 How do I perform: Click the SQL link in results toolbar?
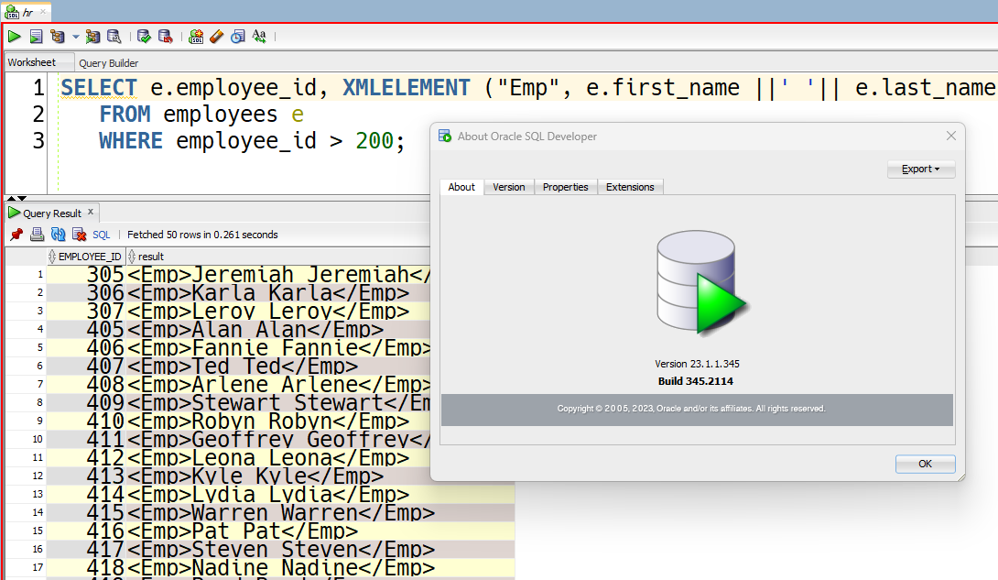[101, 235]
